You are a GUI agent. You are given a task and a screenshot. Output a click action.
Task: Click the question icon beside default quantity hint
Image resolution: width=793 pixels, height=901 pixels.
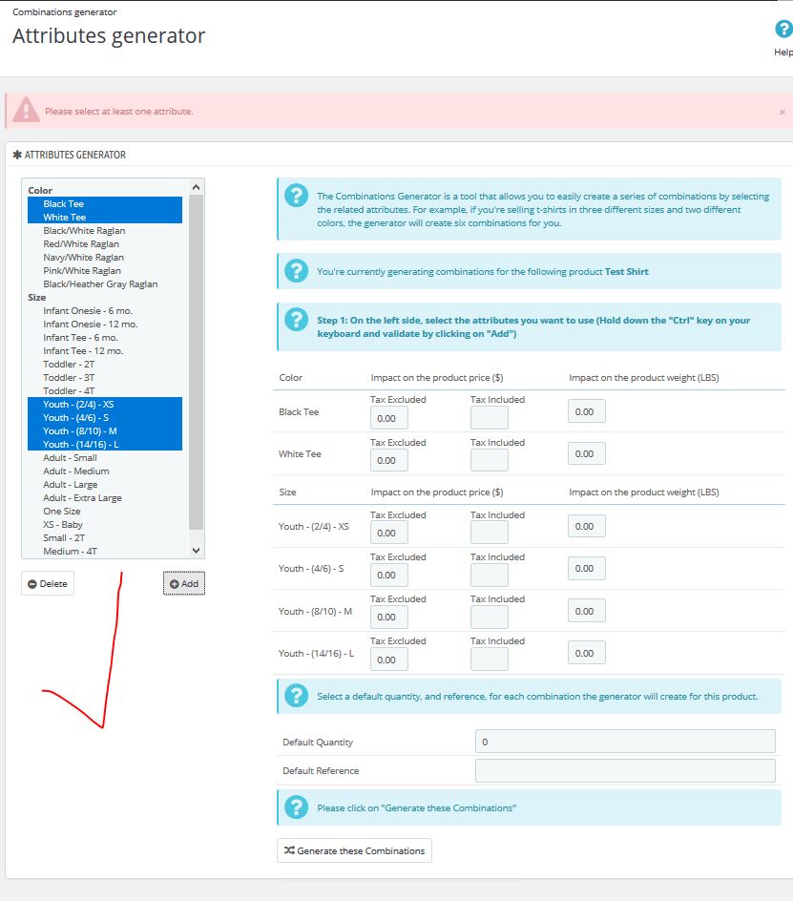[x=297, y=696]
